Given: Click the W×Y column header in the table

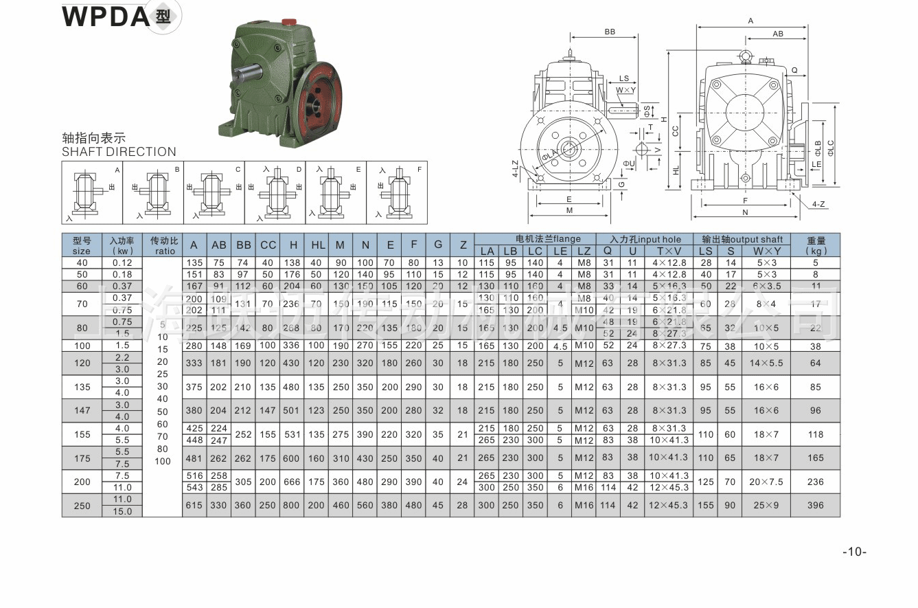Looking at the screenshot, I should tap(767, 251).
